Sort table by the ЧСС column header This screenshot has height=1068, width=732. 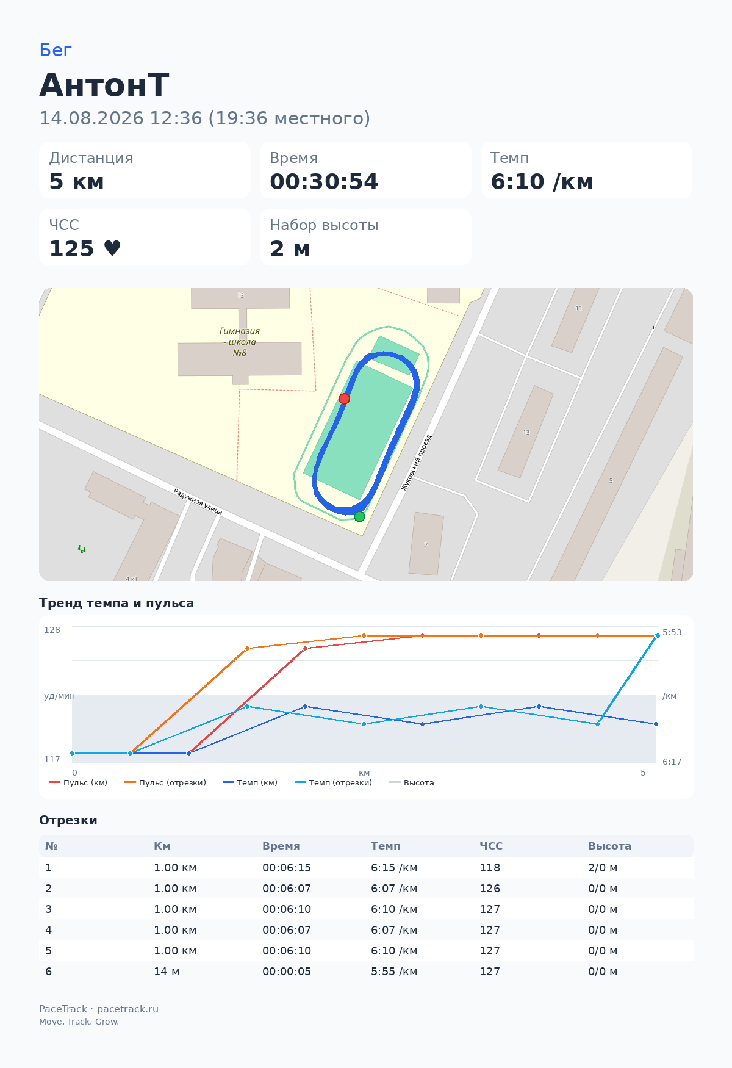(x=491, y=846)
